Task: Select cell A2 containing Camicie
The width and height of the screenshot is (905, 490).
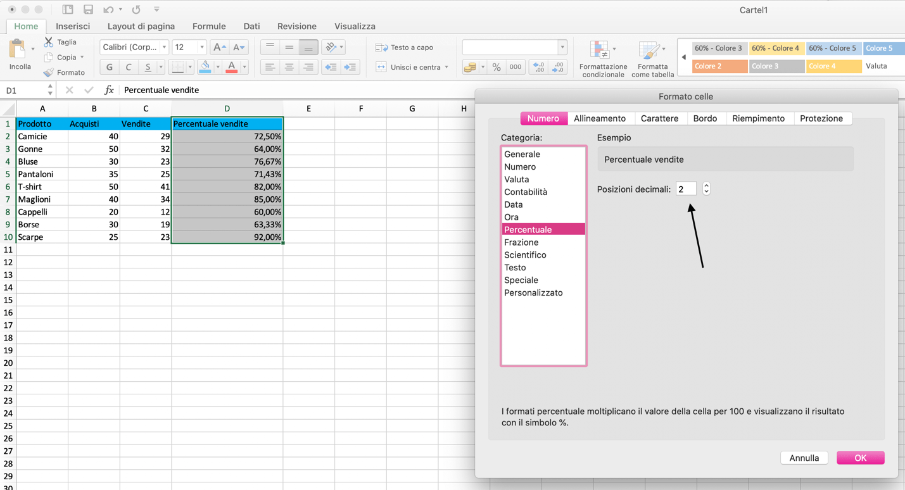Action: (x=42, y=136)
